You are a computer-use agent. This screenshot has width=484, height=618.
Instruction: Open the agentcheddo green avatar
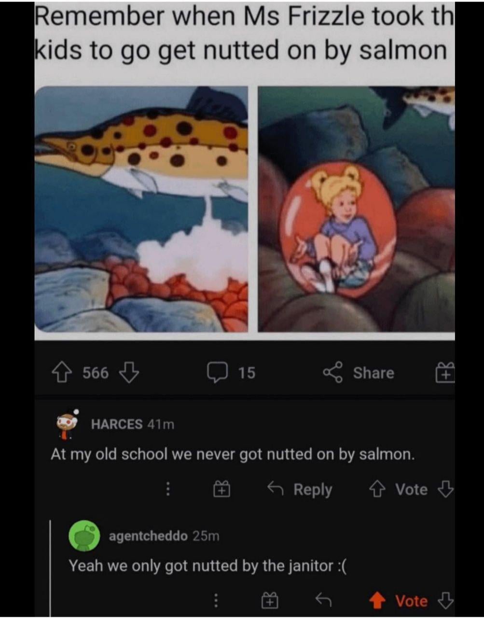[x=84, y=535]
